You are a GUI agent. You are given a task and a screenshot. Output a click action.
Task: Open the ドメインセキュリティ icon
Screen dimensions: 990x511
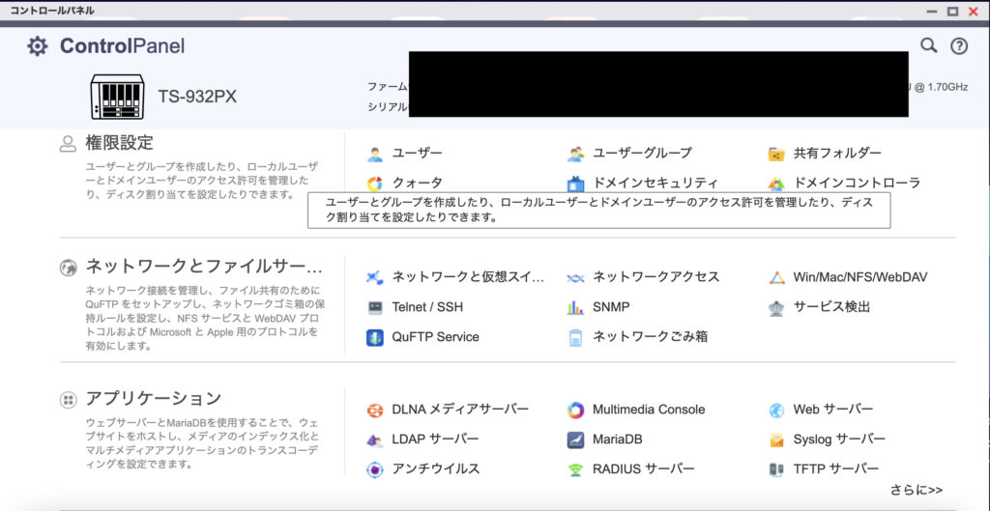click(575, 184)
